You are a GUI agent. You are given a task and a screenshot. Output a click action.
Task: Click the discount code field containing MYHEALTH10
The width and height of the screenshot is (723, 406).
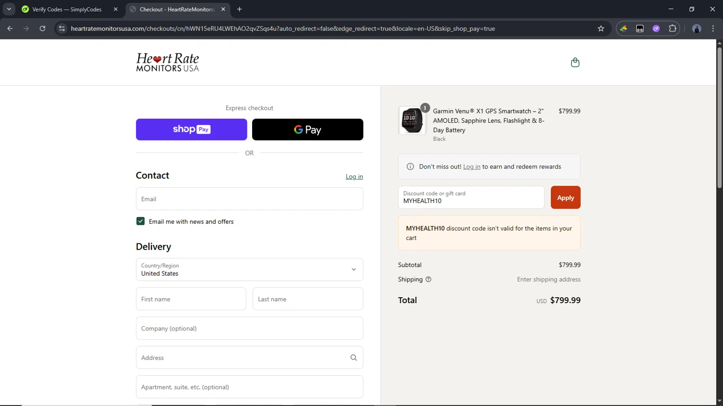pyautogui.click(x=471, y=197)
